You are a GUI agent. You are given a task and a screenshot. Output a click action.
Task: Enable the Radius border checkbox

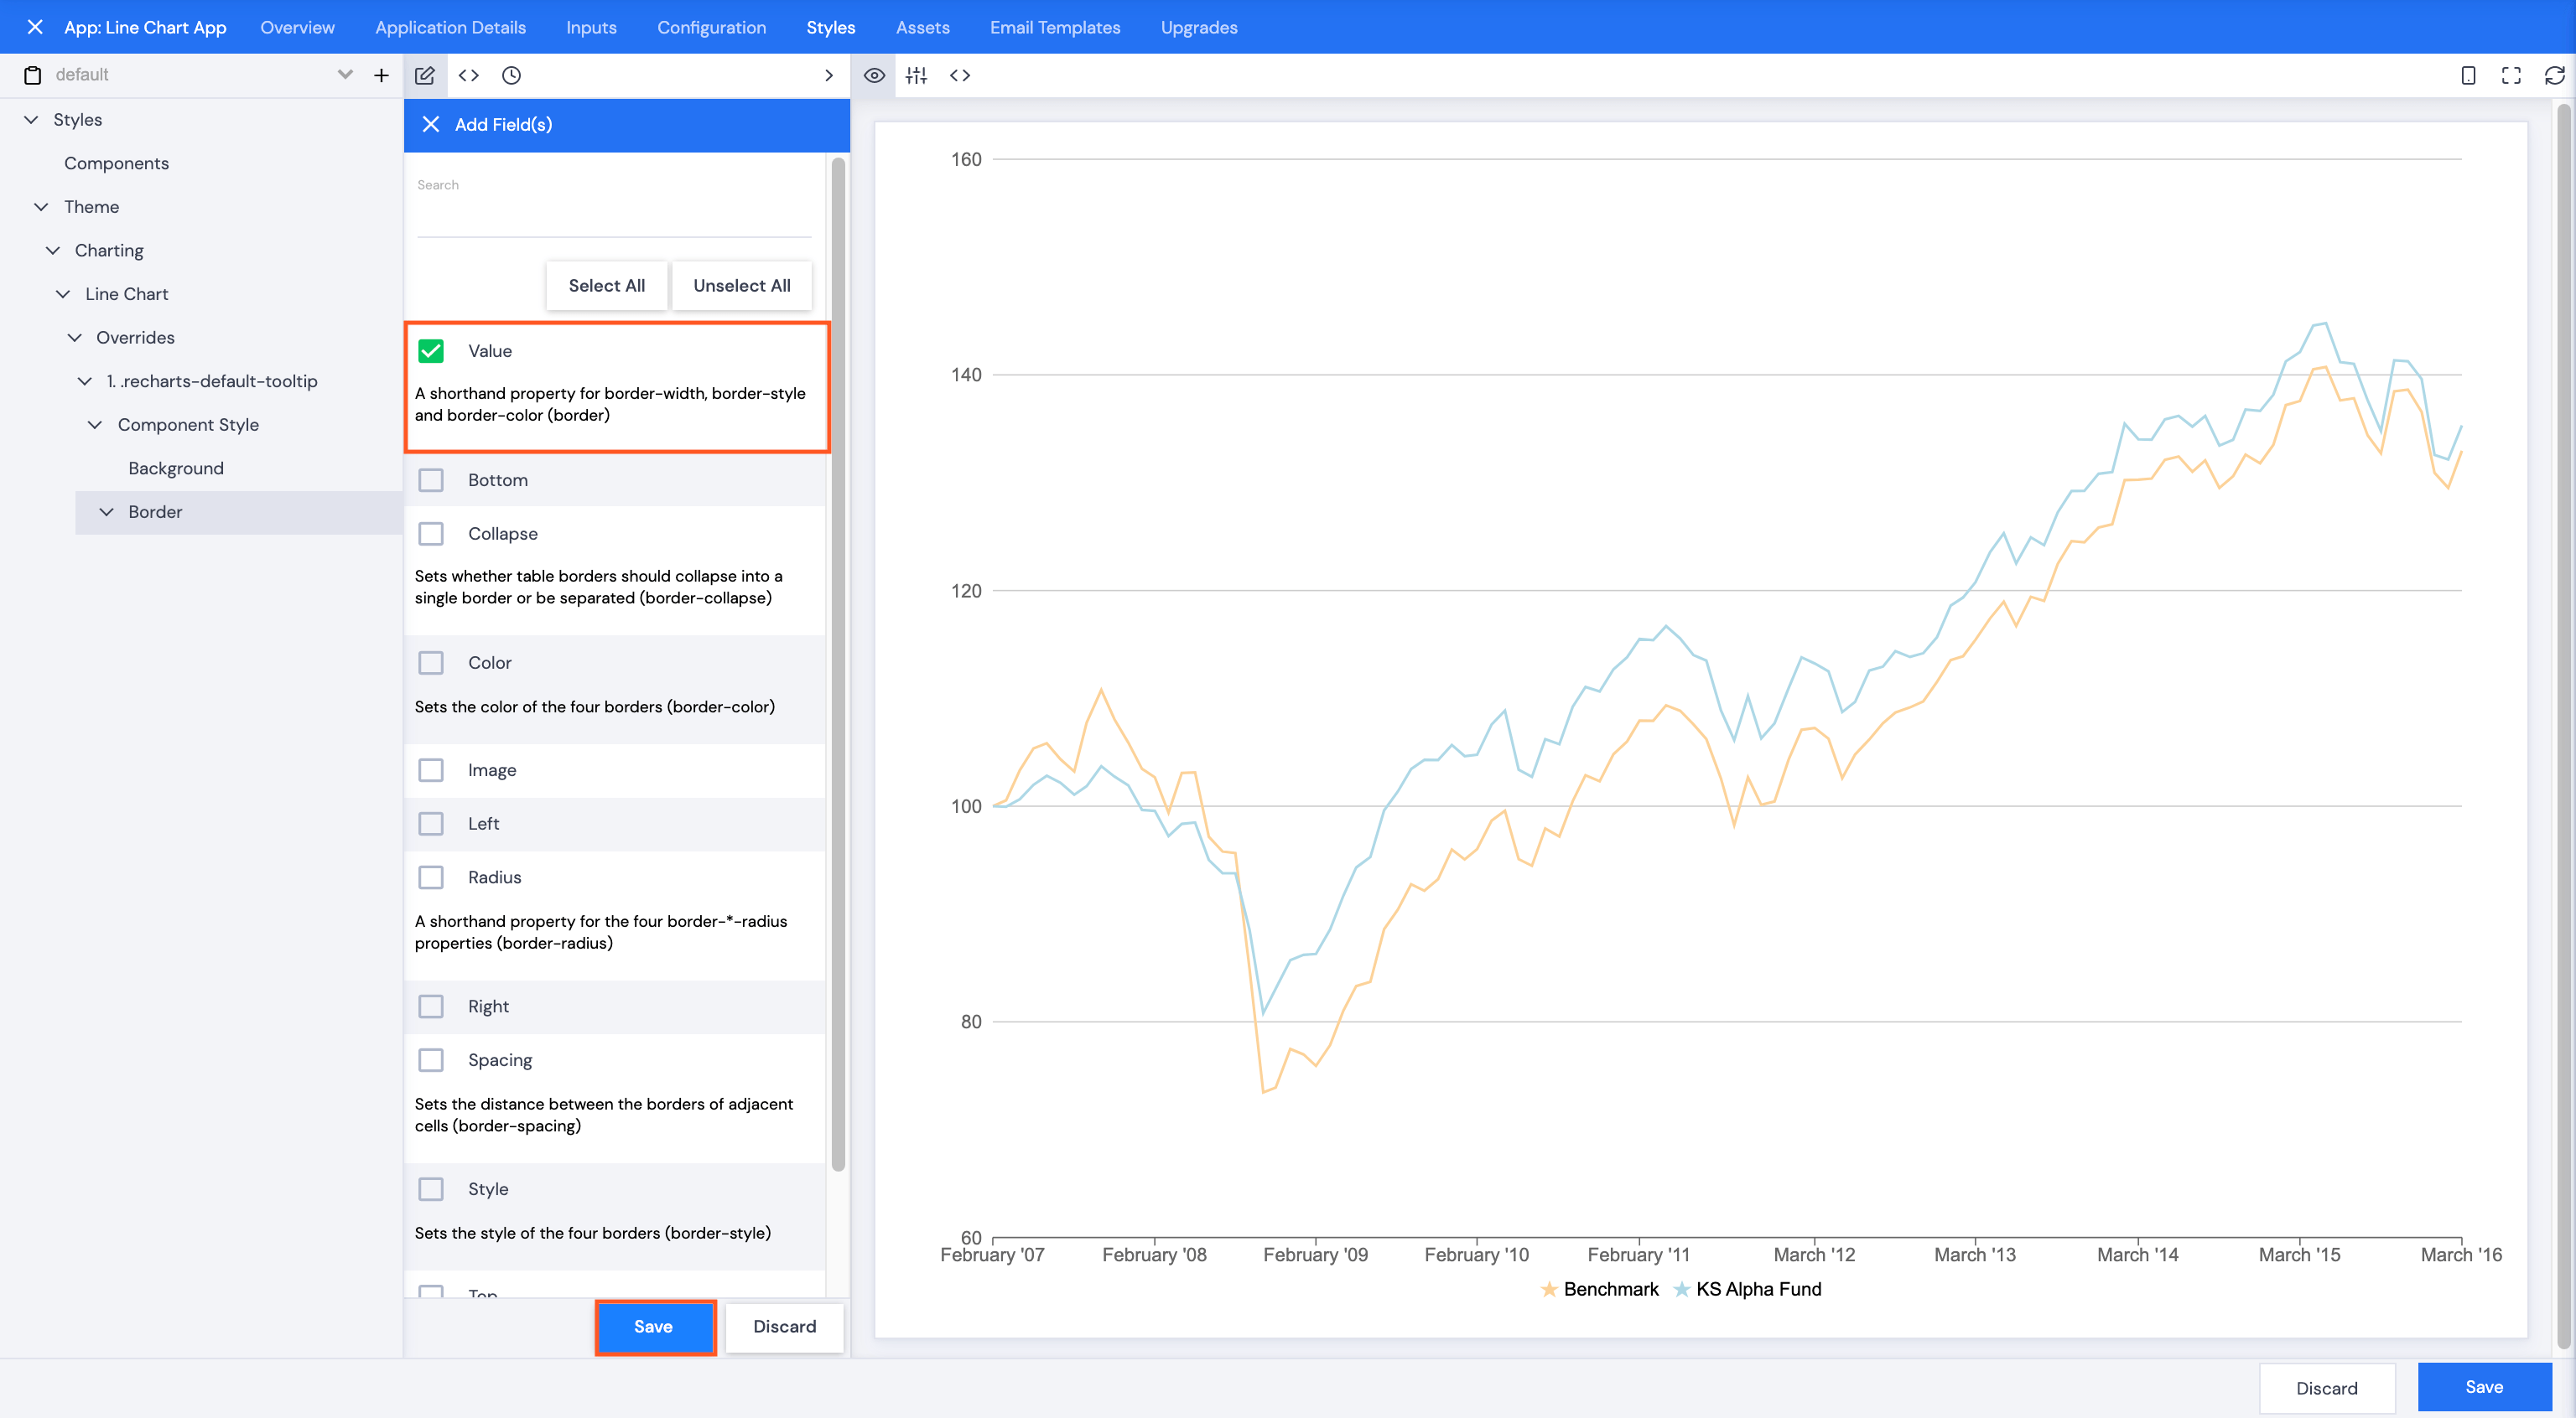pos(431,877)
